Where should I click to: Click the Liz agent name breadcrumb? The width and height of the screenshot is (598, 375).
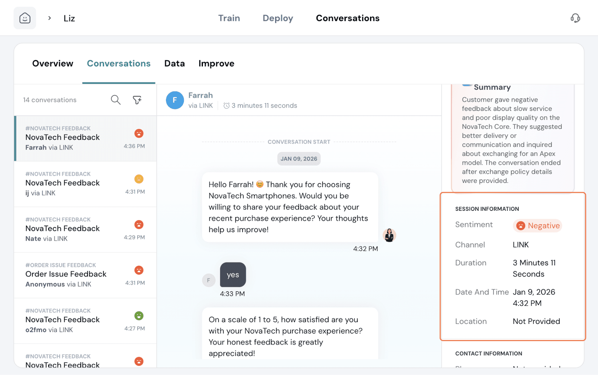69,18
